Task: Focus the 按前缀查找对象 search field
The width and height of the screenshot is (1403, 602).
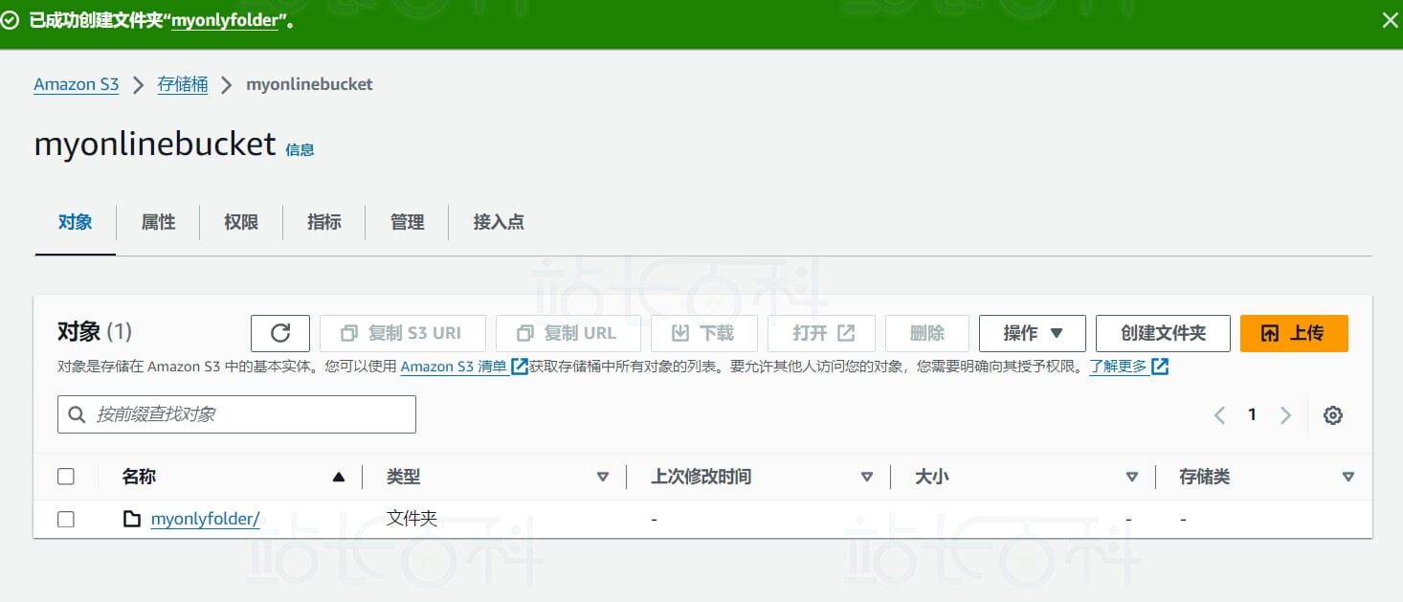Action: tap(236, 414)
